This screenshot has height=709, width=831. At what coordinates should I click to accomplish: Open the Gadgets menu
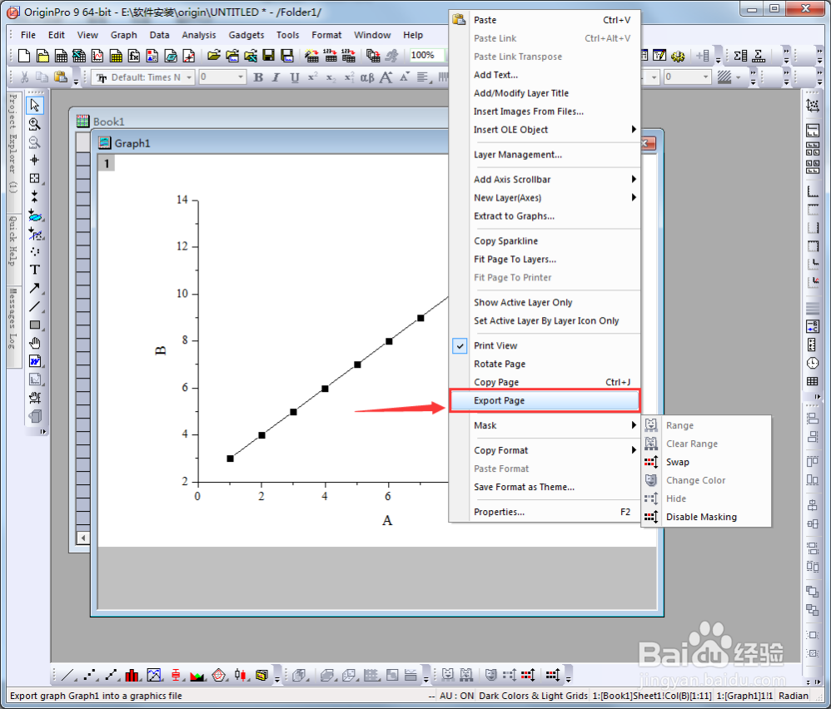pos(246,35)
